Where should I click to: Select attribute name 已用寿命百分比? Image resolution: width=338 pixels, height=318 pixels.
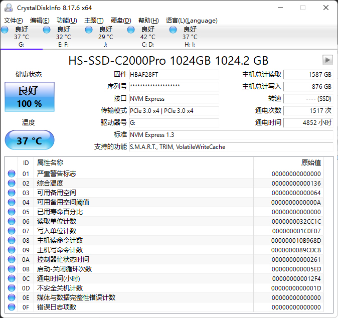(x=60, y=212)
